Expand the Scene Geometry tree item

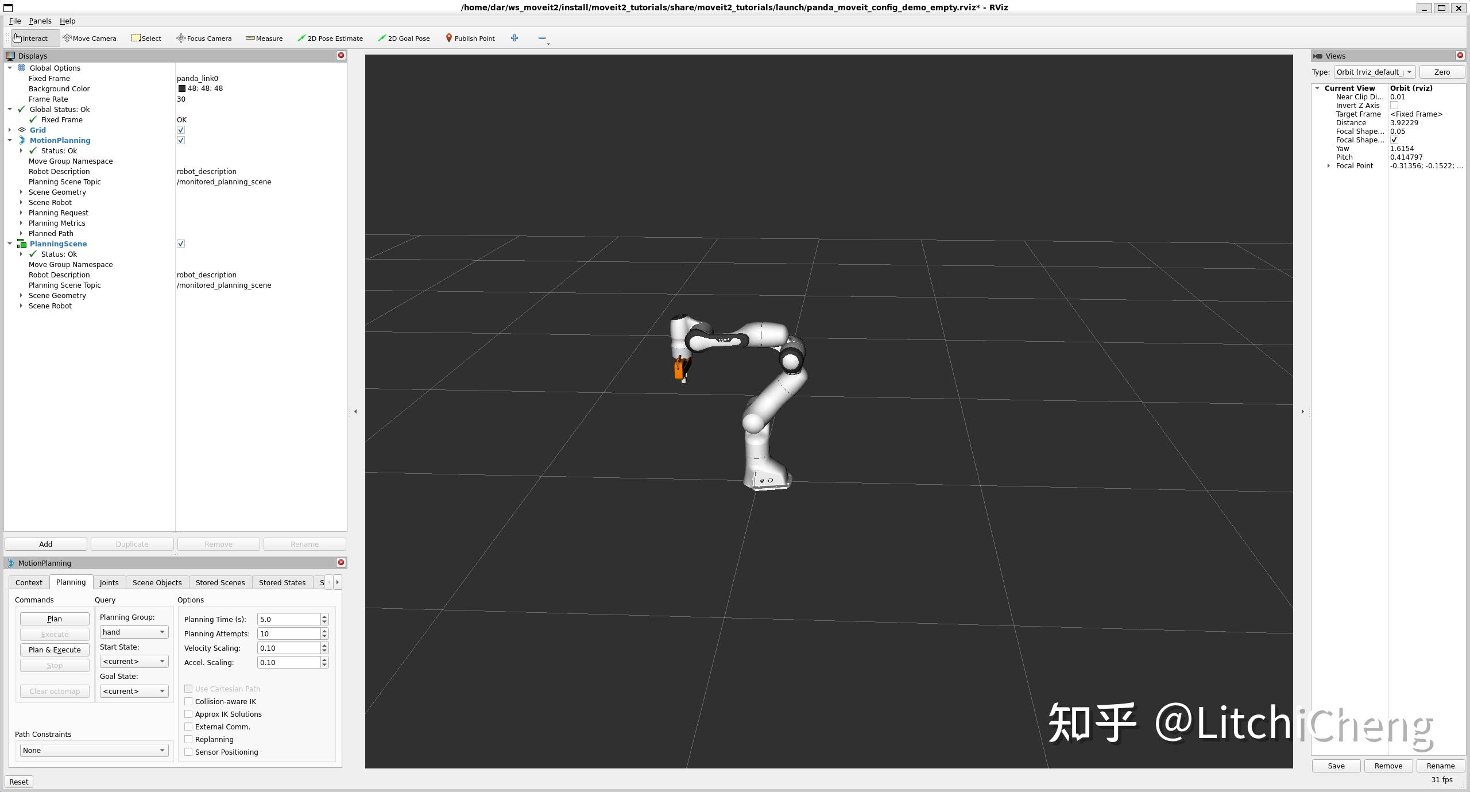(21, 192)
